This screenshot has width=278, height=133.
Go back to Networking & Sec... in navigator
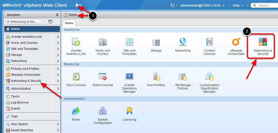(23, 22)
